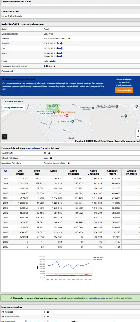
Task: Click the help icon in Fax row
Action: [x=62, y=48]
